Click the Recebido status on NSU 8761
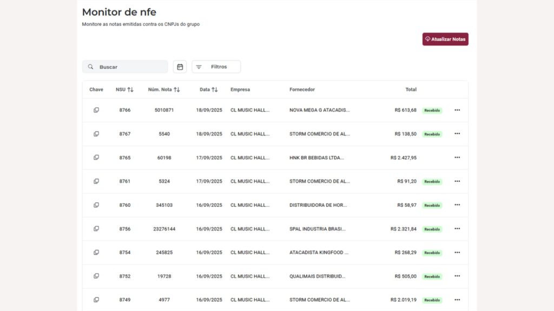This screenshot has width=554, height=311. (x=432, y=181)
